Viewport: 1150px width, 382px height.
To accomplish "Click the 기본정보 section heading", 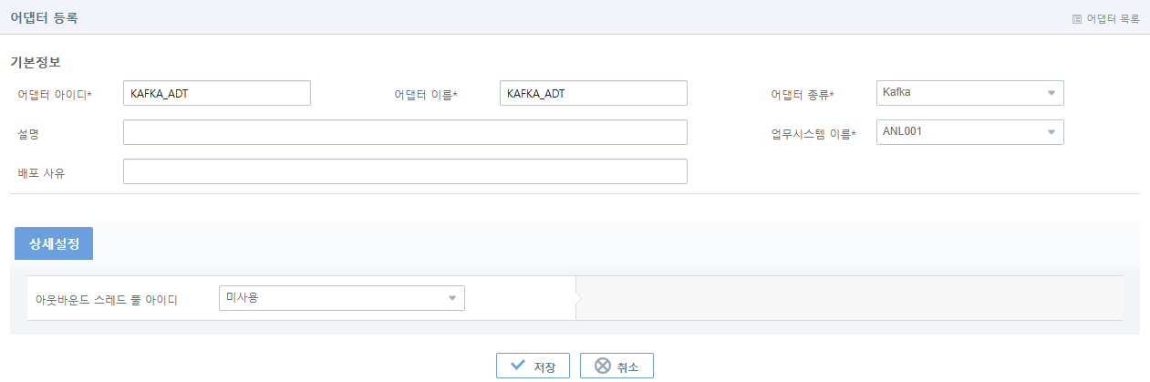I will tap(36, 63).
